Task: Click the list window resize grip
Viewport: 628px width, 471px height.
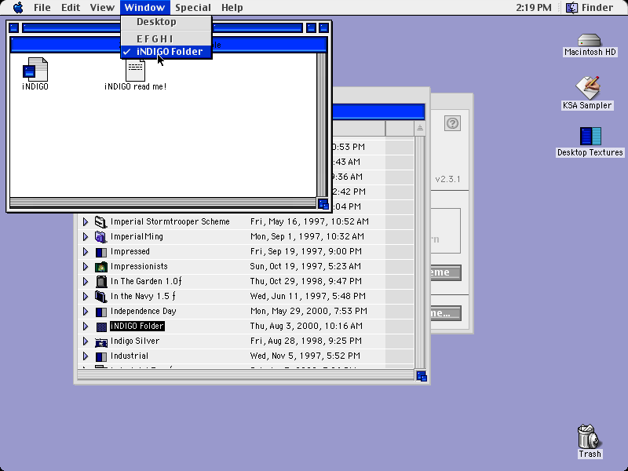Action: (422, 376)
